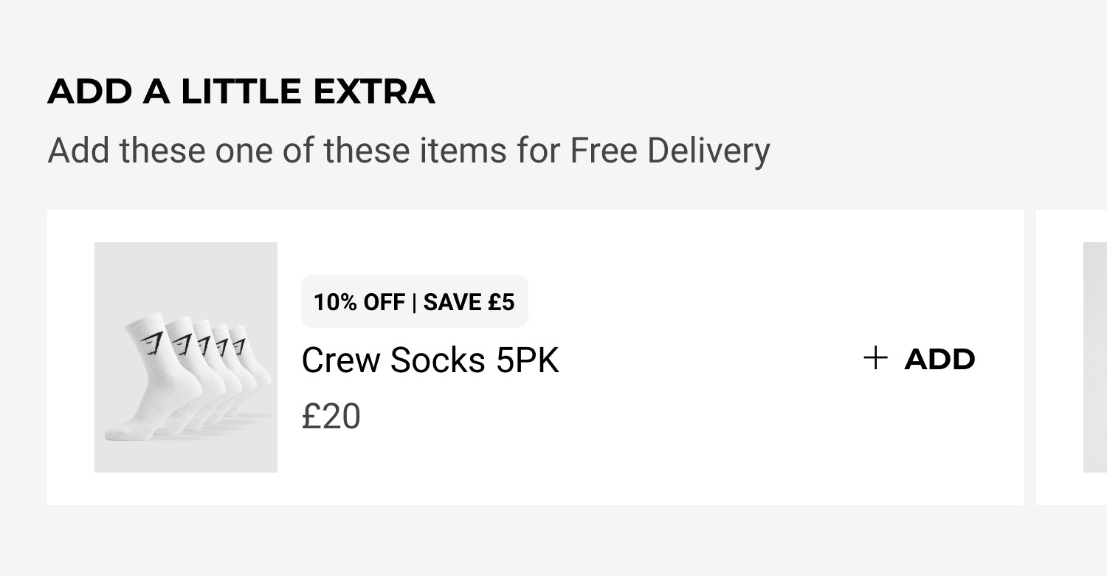Click the ADD A LITTLE EXTRA heading

coord(241,92)
